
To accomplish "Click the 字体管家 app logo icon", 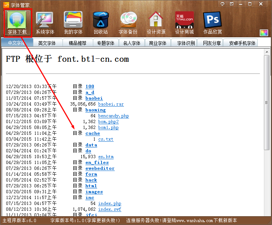I will pos(6,5).
